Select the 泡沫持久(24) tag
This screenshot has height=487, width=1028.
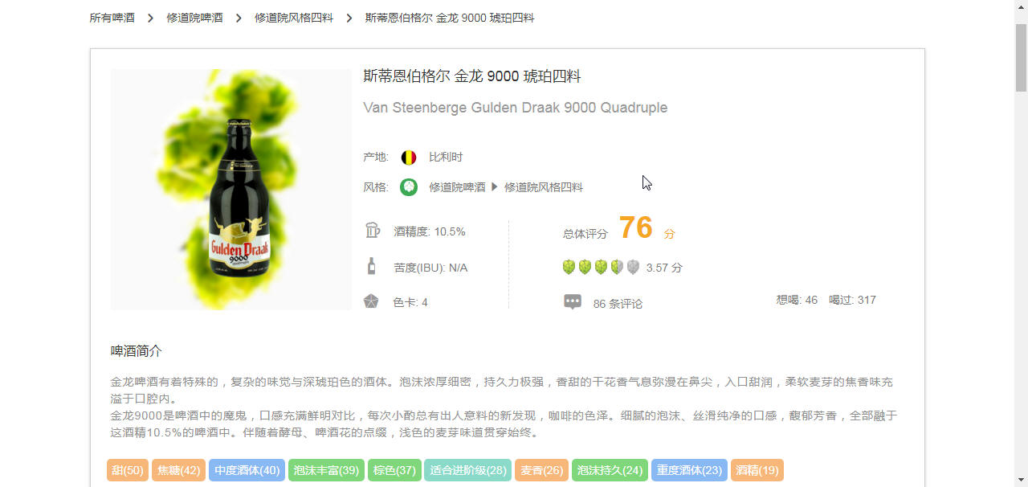click(610, 470)
